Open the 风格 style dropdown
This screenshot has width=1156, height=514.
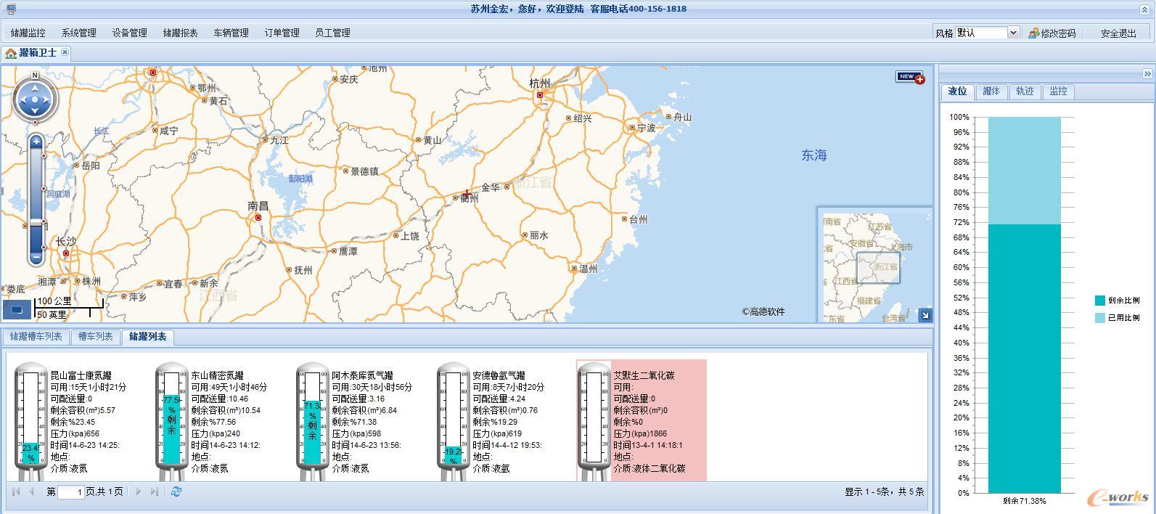[x=1014, y=33]
